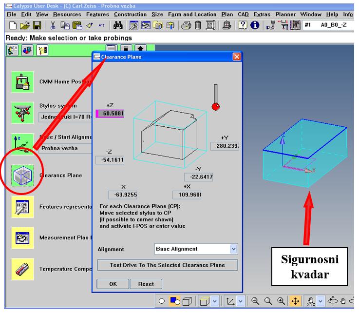Image resolution: width=359 pixels, height=314 pixels.
Task: Click the Probna vezba alignment field
Action: coord(66,149)
